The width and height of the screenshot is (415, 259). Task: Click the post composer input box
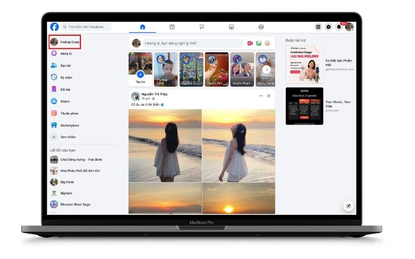point(193,43)
